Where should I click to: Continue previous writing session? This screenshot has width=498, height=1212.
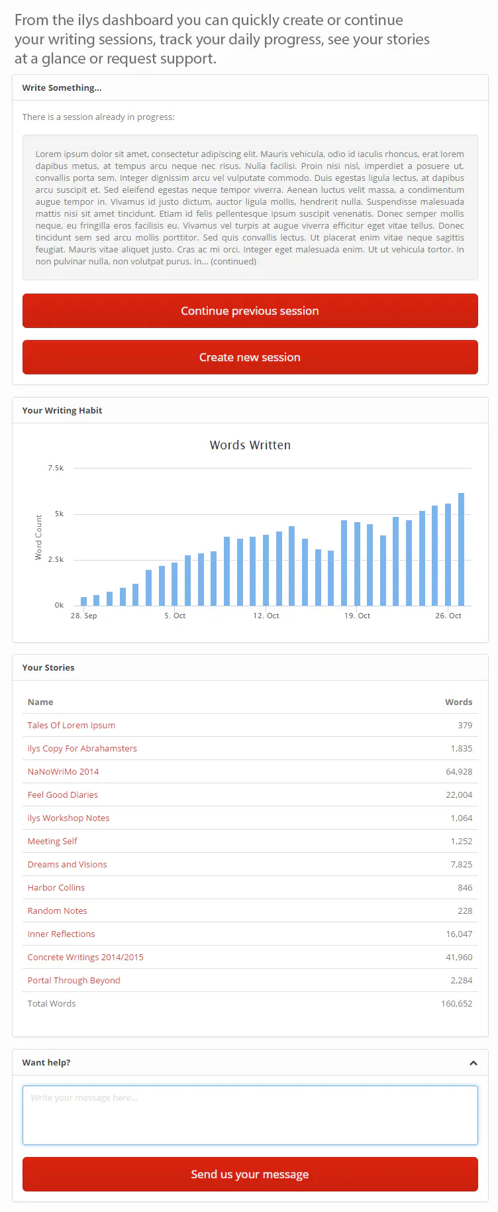(x=250, y=311)
